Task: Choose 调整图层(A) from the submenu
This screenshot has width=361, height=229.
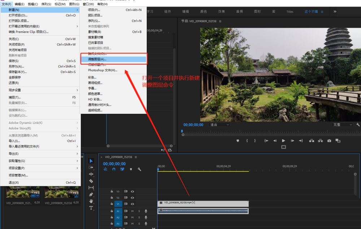Action: click(114, 59)
